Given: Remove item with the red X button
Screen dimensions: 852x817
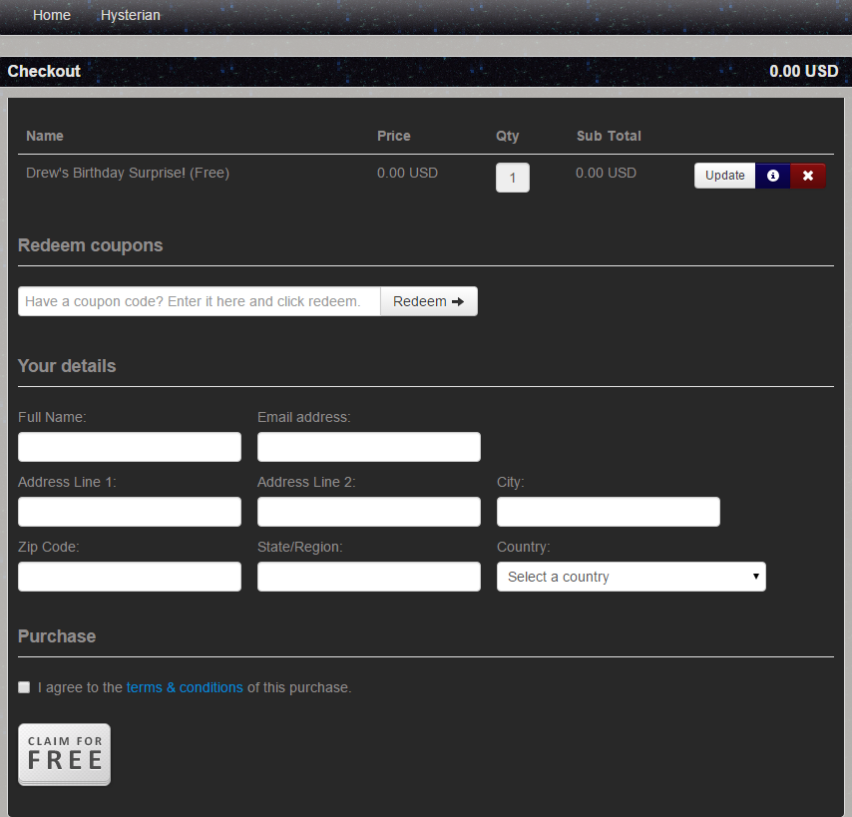Looking at the screenshot, I should coord(808,176).
